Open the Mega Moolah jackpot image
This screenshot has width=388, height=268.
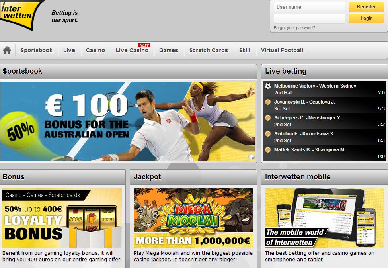click(193, 218)
